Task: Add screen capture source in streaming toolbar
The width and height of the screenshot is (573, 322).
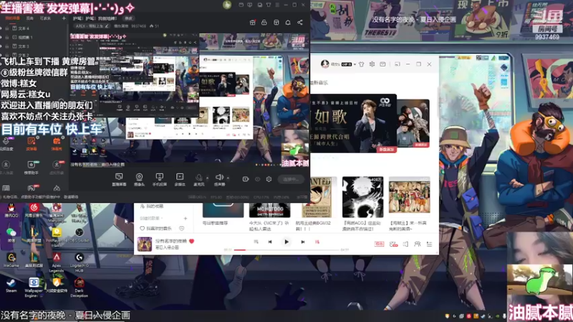Action: pyautogui.click(x=119, y=180)
